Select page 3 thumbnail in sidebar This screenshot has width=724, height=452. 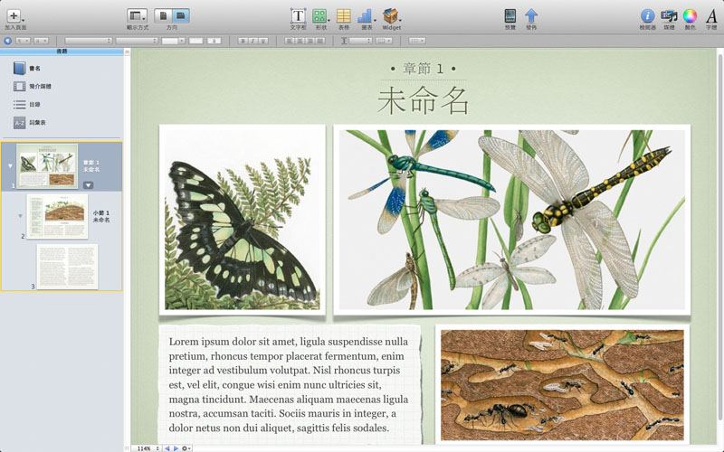66,266
